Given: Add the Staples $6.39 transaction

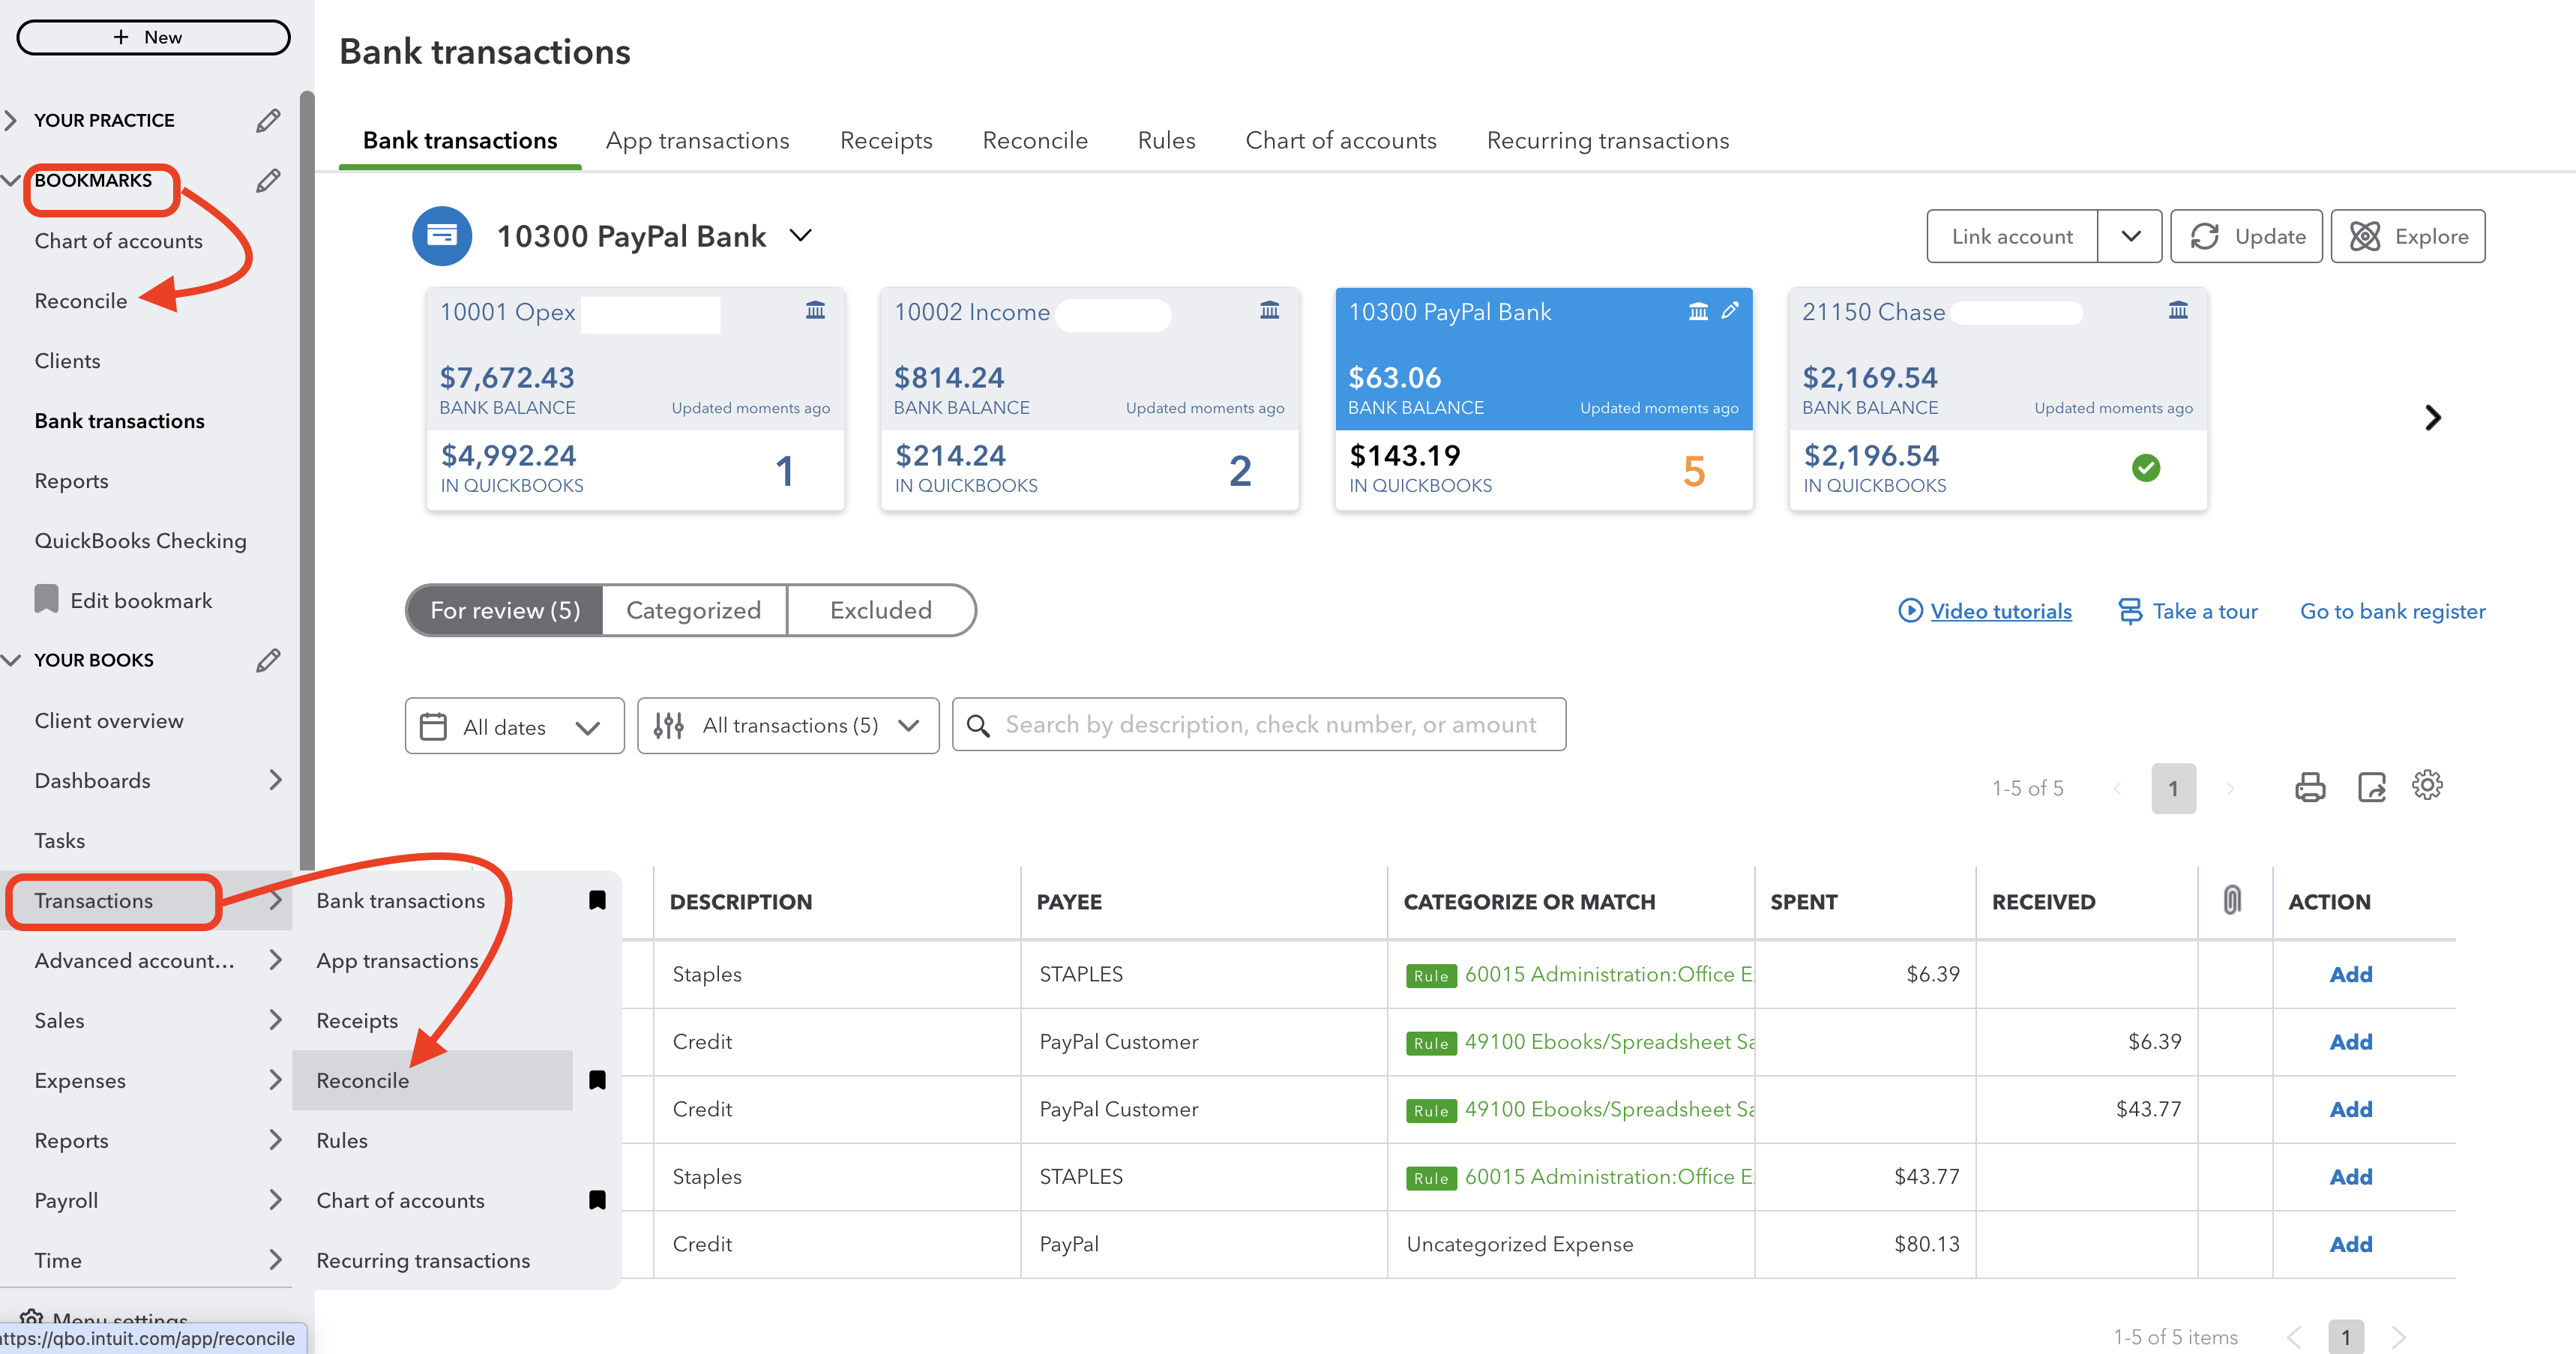Looking at the screenshot, I should click(x=2350, y=974).
